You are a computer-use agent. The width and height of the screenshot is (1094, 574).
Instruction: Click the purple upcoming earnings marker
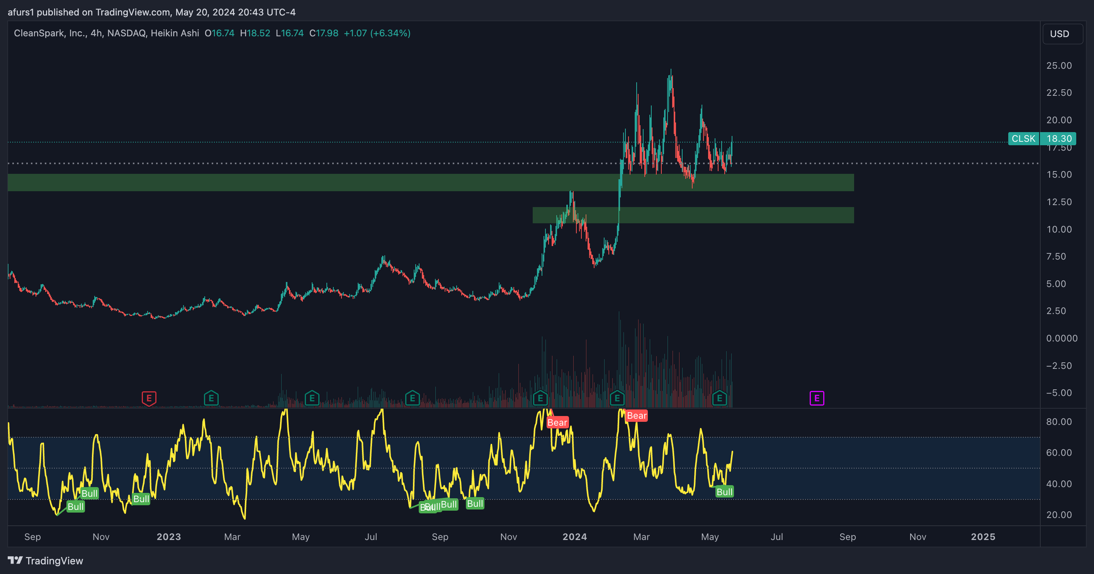click(x=817, y=398)
